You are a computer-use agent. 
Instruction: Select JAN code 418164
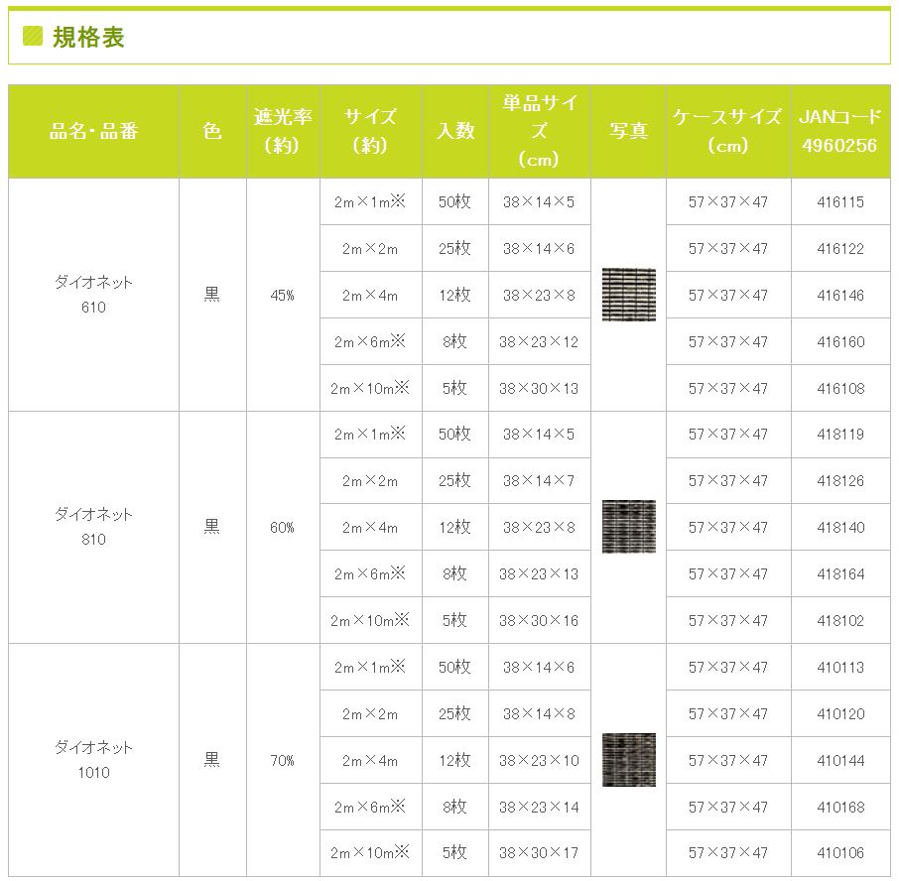click(x=837, y=574)
